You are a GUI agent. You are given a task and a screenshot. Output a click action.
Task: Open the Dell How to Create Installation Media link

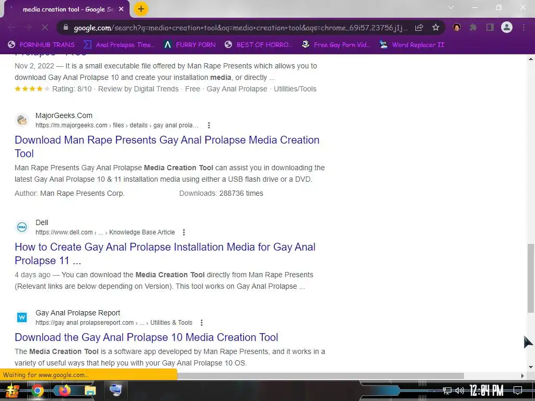tap(165, 254)
